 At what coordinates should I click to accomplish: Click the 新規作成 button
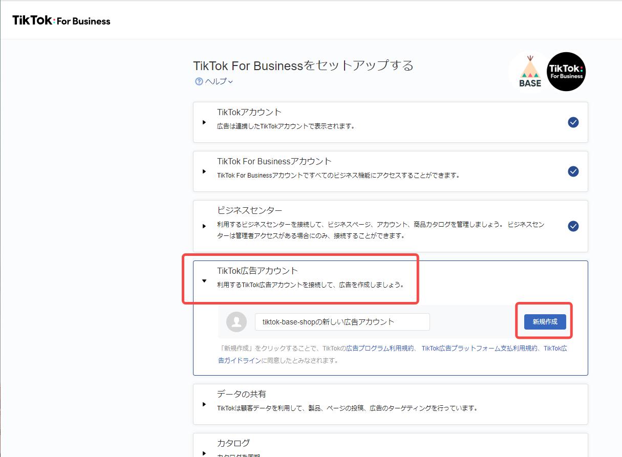[545, 322]
